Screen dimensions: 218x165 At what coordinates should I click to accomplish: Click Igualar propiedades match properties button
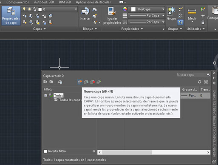point(112,16)
